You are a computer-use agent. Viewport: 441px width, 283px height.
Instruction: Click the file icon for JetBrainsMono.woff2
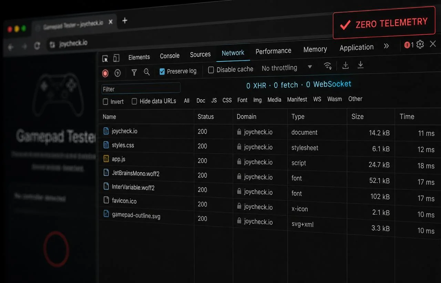point(106,172)
